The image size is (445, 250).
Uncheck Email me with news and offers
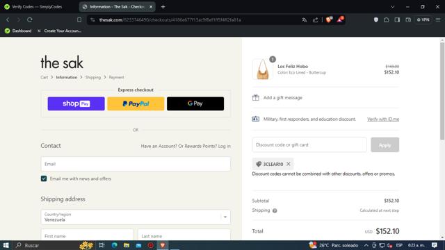(x=44, y=178)
